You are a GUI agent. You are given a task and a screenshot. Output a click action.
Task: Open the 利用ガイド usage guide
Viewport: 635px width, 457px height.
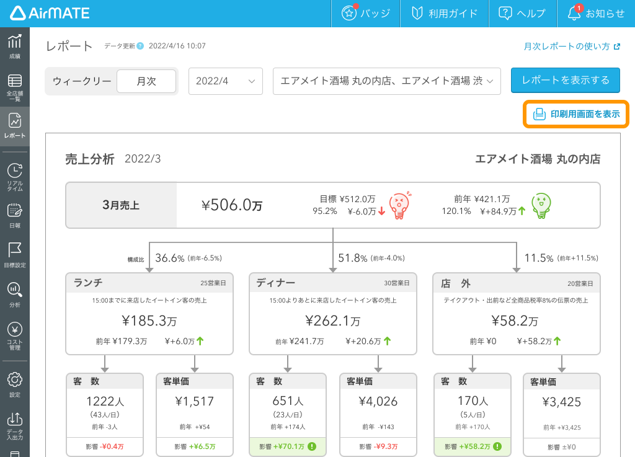point(444,13)
